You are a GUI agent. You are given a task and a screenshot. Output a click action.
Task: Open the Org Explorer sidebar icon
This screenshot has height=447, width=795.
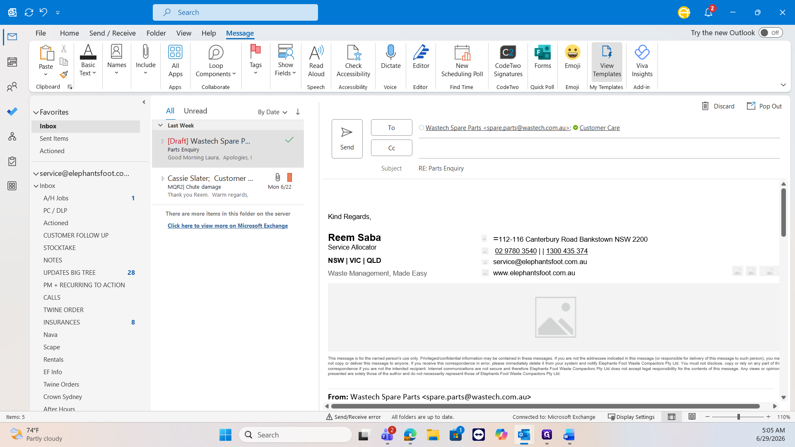click(x=12, y=137)
